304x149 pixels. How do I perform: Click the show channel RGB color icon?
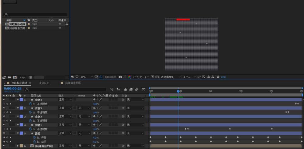[129, 77]
